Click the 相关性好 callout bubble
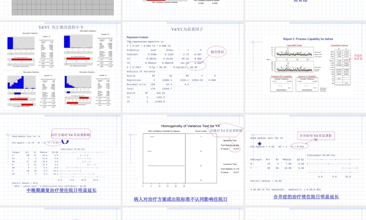This screenshot has width=366, height=220. pos(217,52)
